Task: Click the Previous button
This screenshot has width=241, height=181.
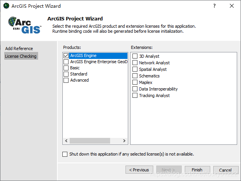Action: (x=139, y=170)
